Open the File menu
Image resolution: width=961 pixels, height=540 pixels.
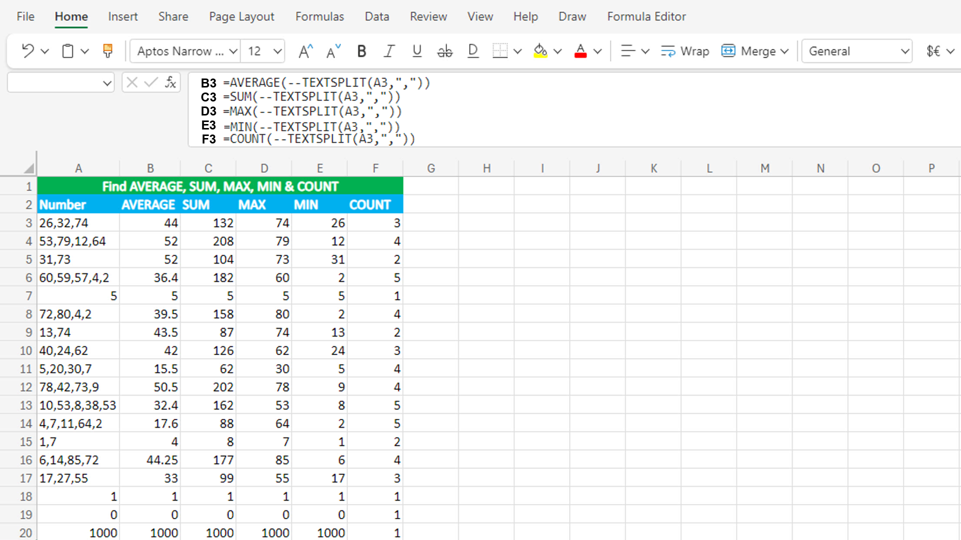(26, 16)
